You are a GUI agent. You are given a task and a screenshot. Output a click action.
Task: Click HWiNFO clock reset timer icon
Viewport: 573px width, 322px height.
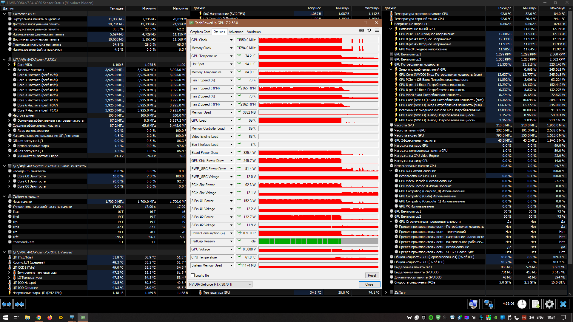[x=522, y=304]
